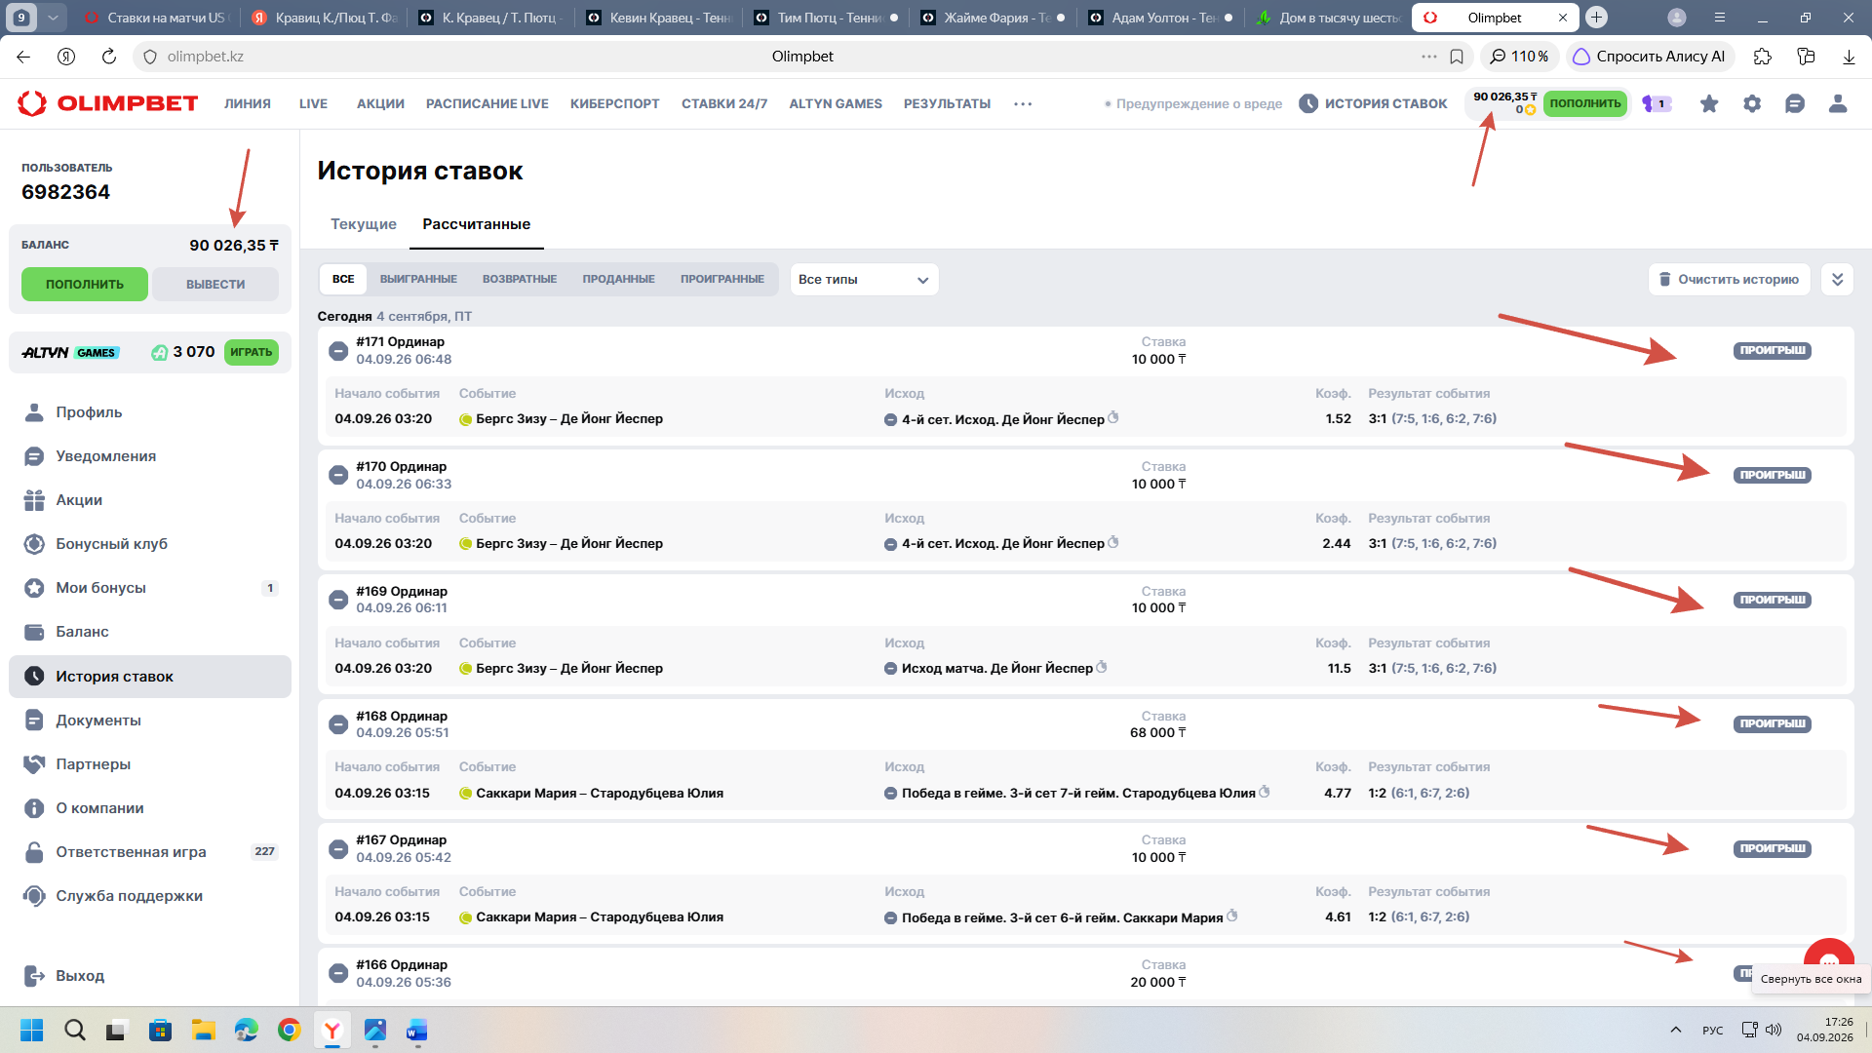Filter by ПРОДАННЫЕ bets

pos(619,280)
